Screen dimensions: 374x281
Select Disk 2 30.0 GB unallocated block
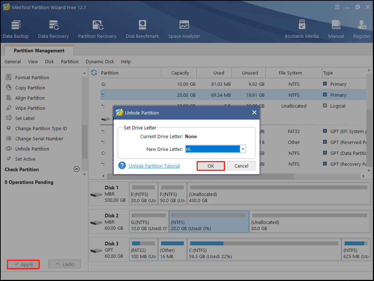(310, 222)
